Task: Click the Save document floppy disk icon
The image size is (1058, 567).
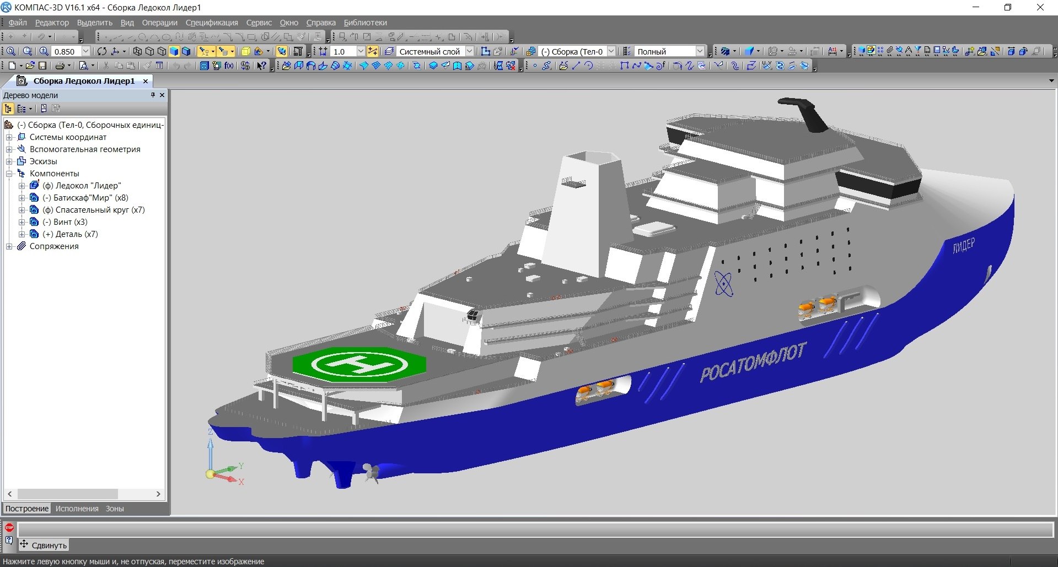Action: [42, 66]
